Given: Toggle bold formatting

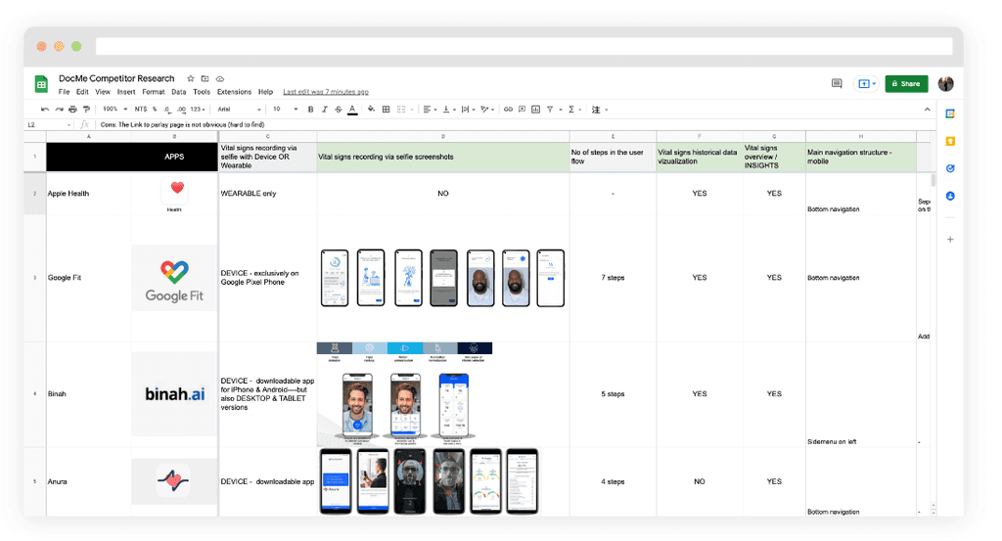Looking at the screenshot, I should (310, 110).
